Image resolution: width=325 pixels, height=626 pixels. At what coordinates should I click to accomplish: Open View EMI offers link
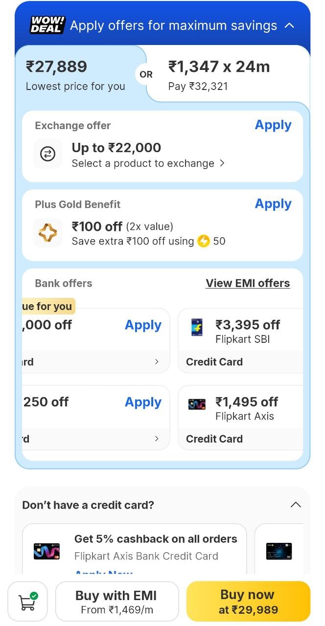248,283
